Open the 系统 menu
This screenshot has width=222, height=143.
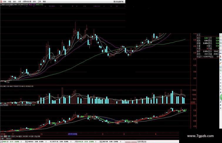5,2
